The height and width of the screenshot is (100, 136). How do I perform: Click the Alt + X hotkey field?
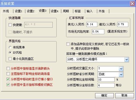38,25
